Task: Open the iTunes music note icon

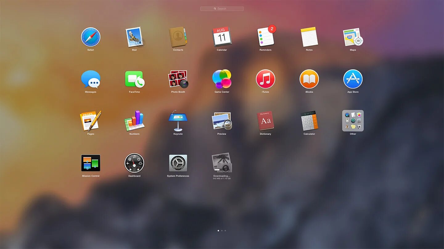Action: pos(265,79)
